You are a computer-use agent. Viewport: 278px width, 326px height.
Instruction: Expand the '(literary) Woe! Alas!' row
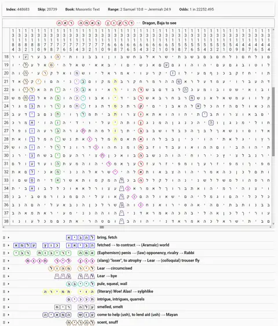(9, 292)
